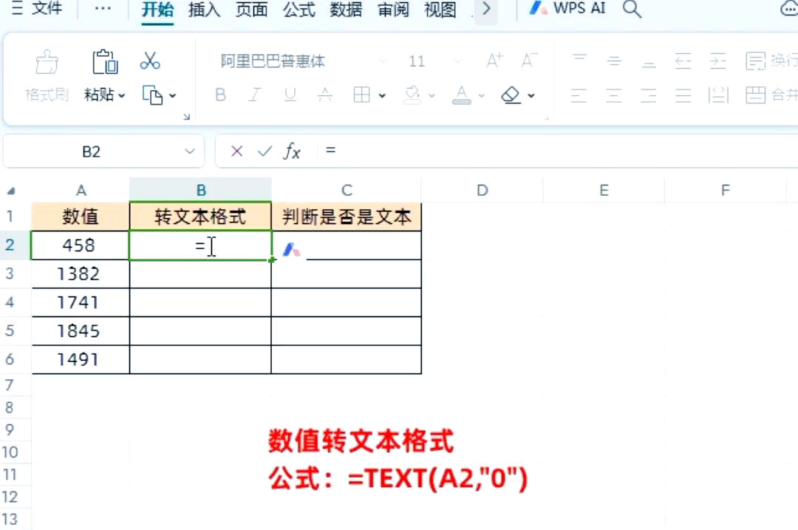Click the Fill color bucket icon
This screenshot has width=798, height=530.
(x=412, y=95)
